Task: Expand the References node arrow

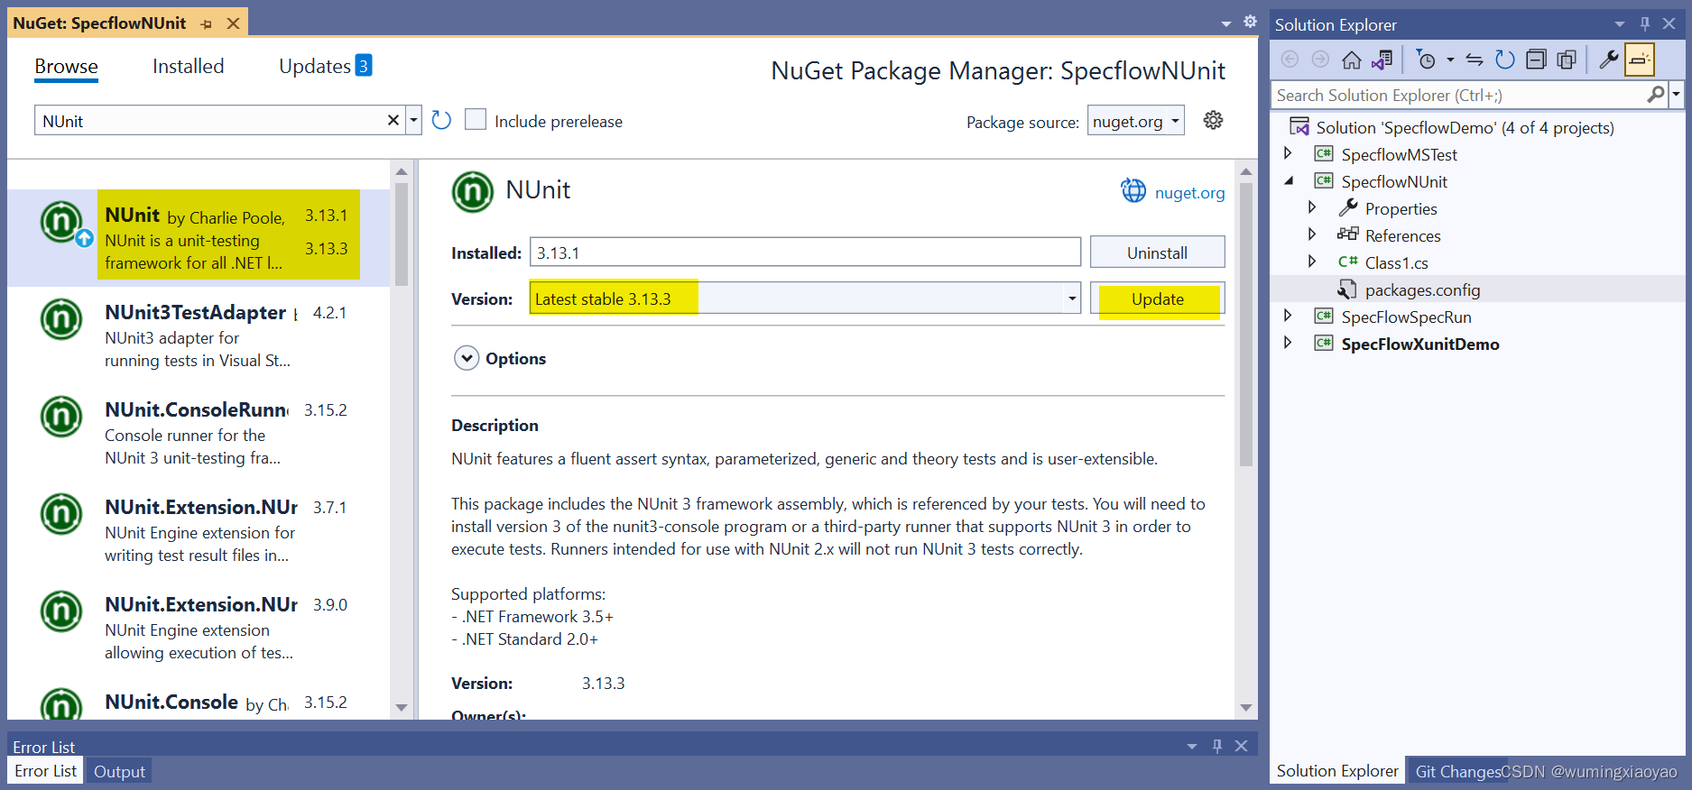Action: click(1312, 234)
